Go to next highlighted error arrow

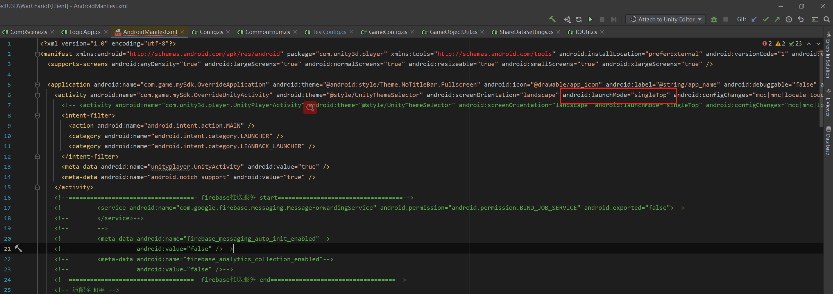pyautogui.click(x=818, y=43)
